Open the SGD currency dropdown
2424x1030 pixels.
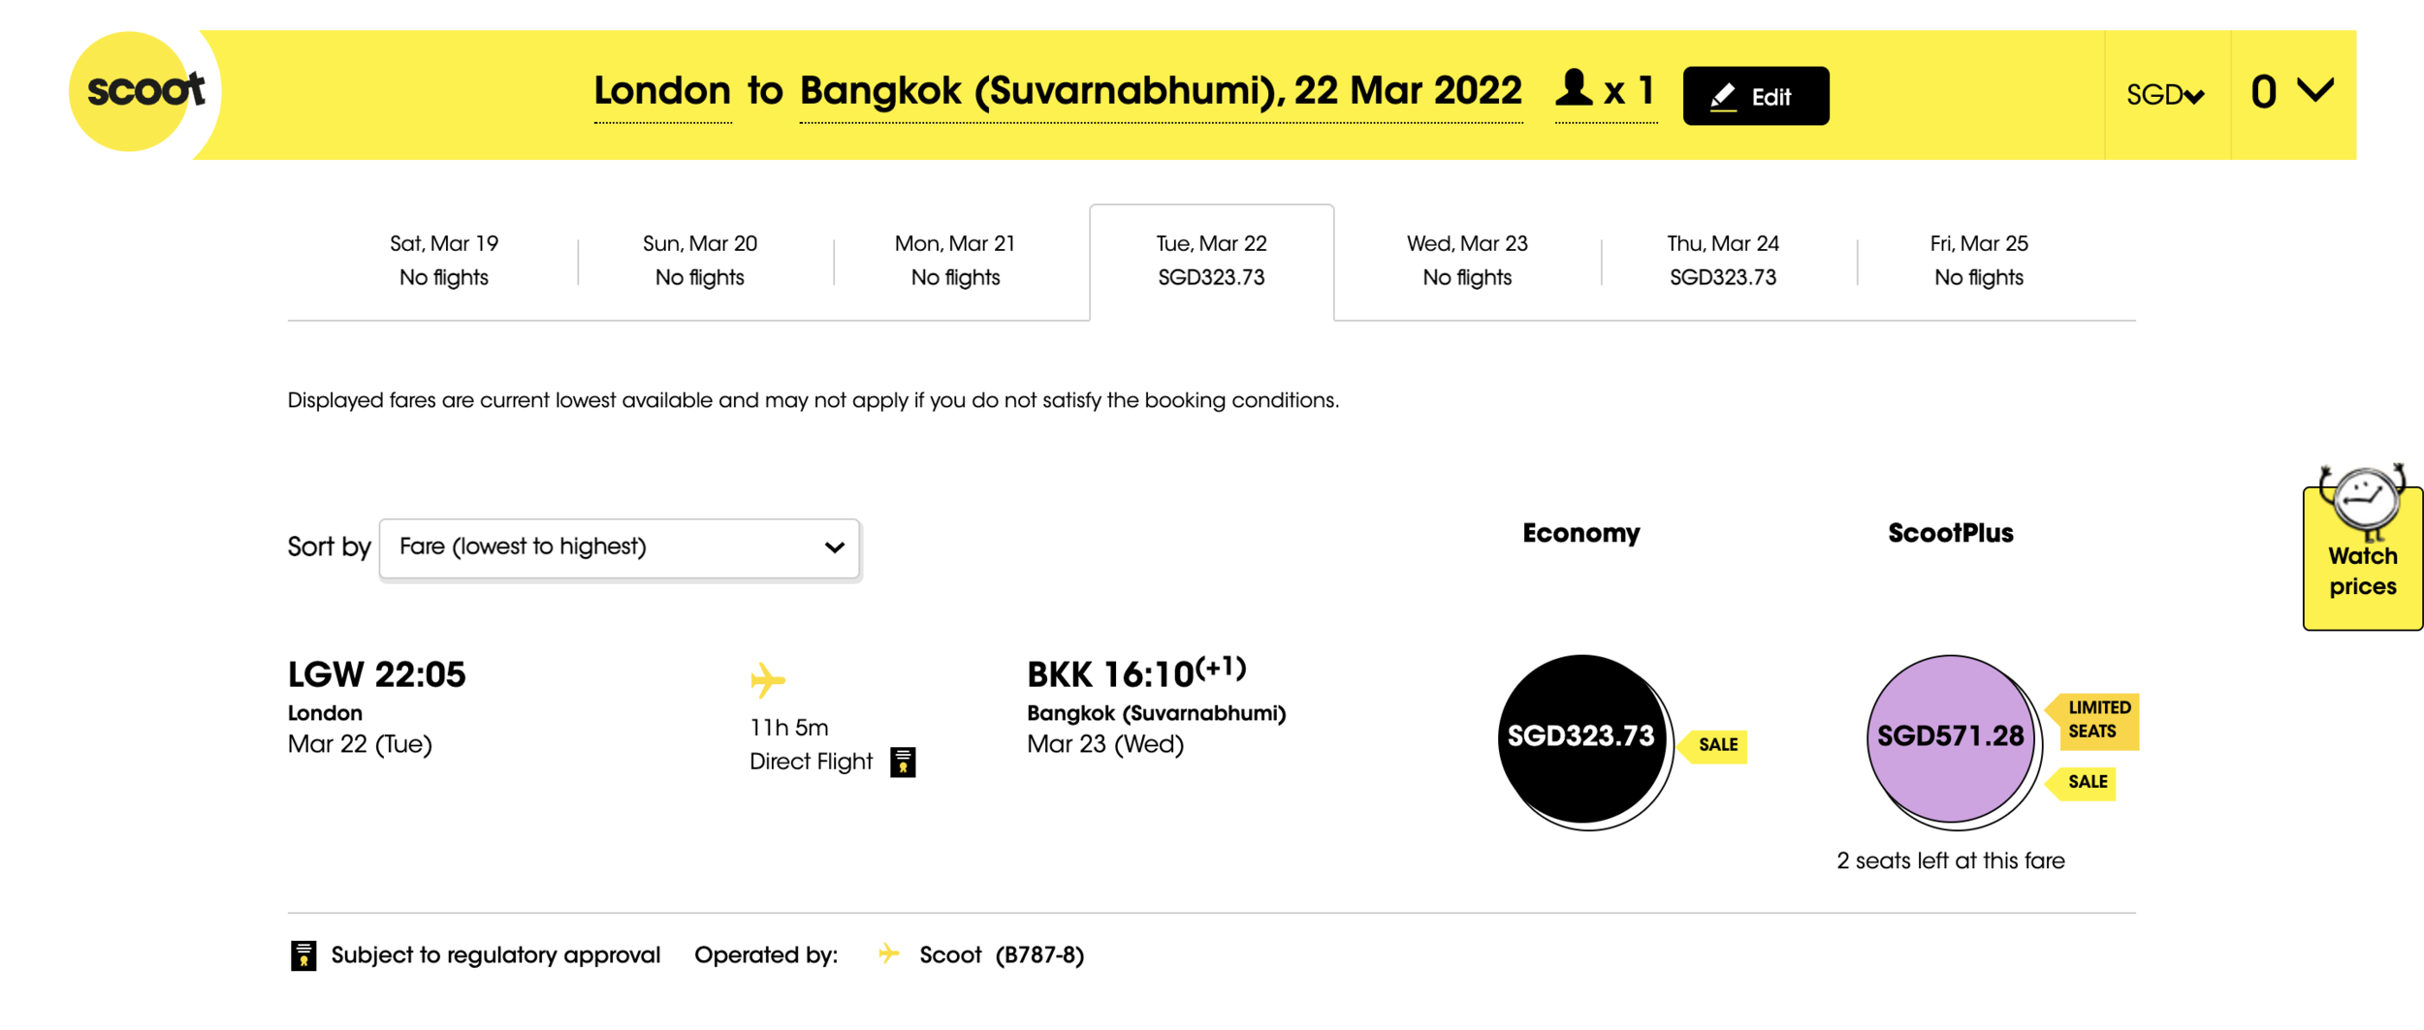tap(2164, 95)
